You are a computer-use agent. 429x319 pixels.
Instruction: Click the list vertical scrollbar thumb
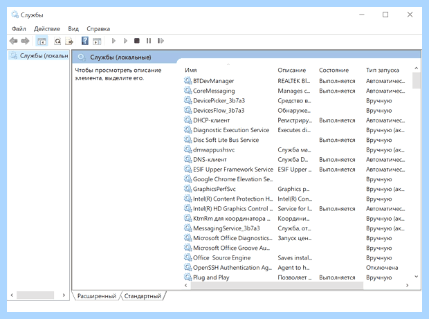[416, 80]
